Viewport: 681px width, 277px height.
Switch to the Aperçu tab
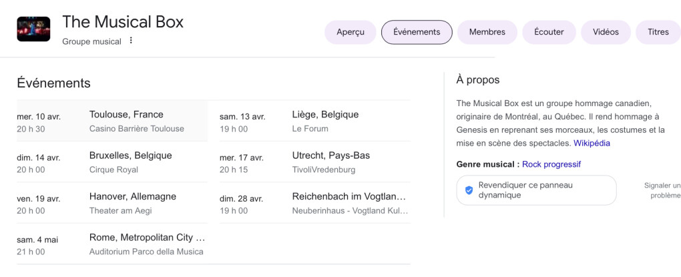350,32
